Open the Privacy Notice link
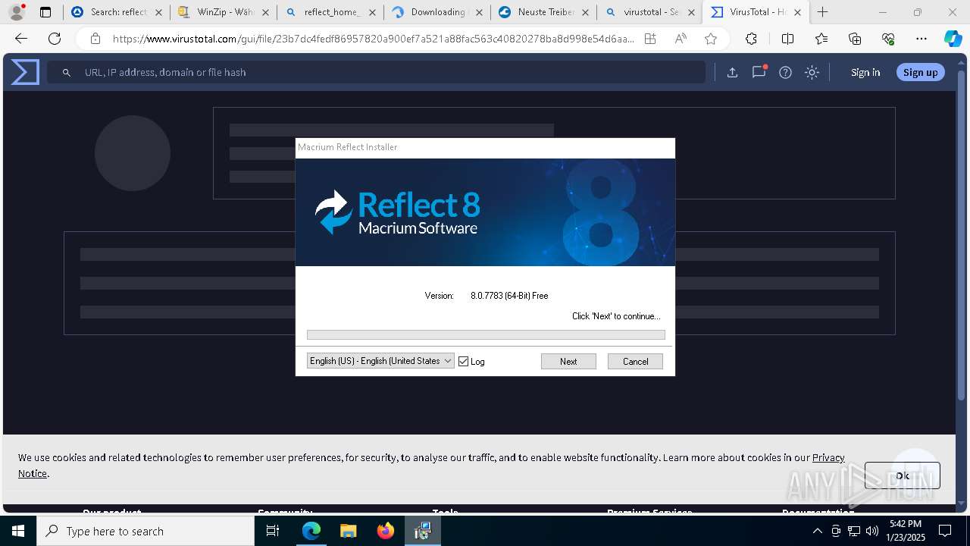This screenshot has height=546, width=970. click(x=828, y=457)
